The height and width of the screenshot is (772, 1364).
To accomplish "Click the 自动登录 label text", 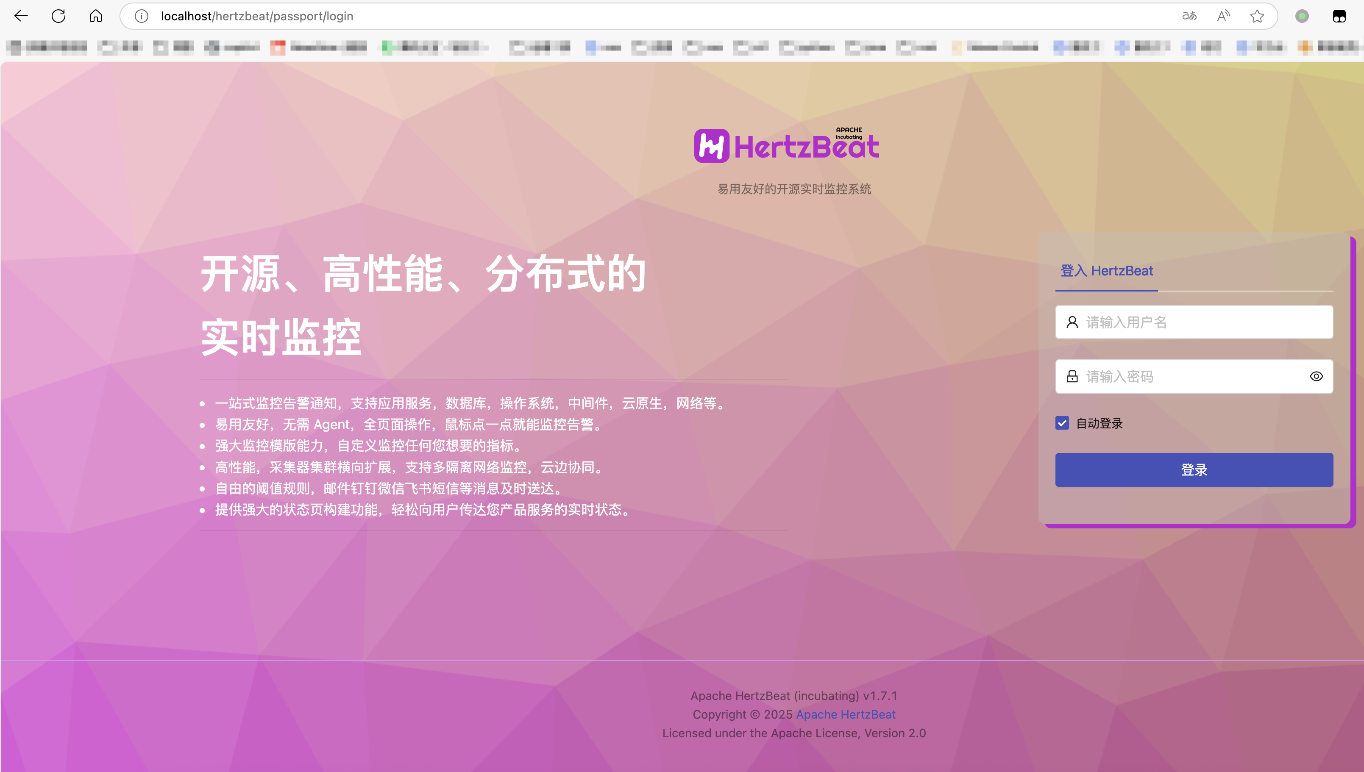I will click(x=1100, y=423).
